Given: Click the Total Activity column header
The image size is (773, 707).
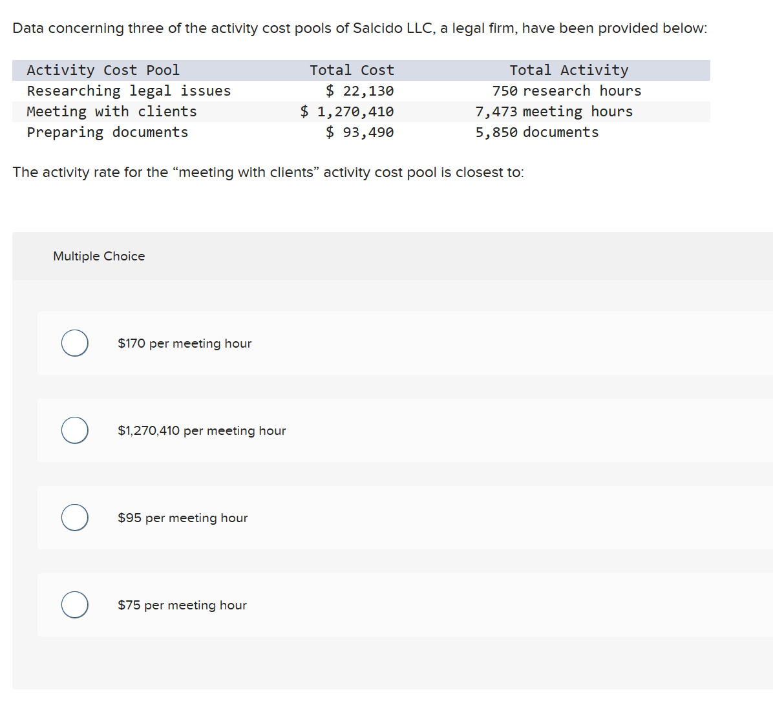Looking at the screenshot, I should coord(569,70).
